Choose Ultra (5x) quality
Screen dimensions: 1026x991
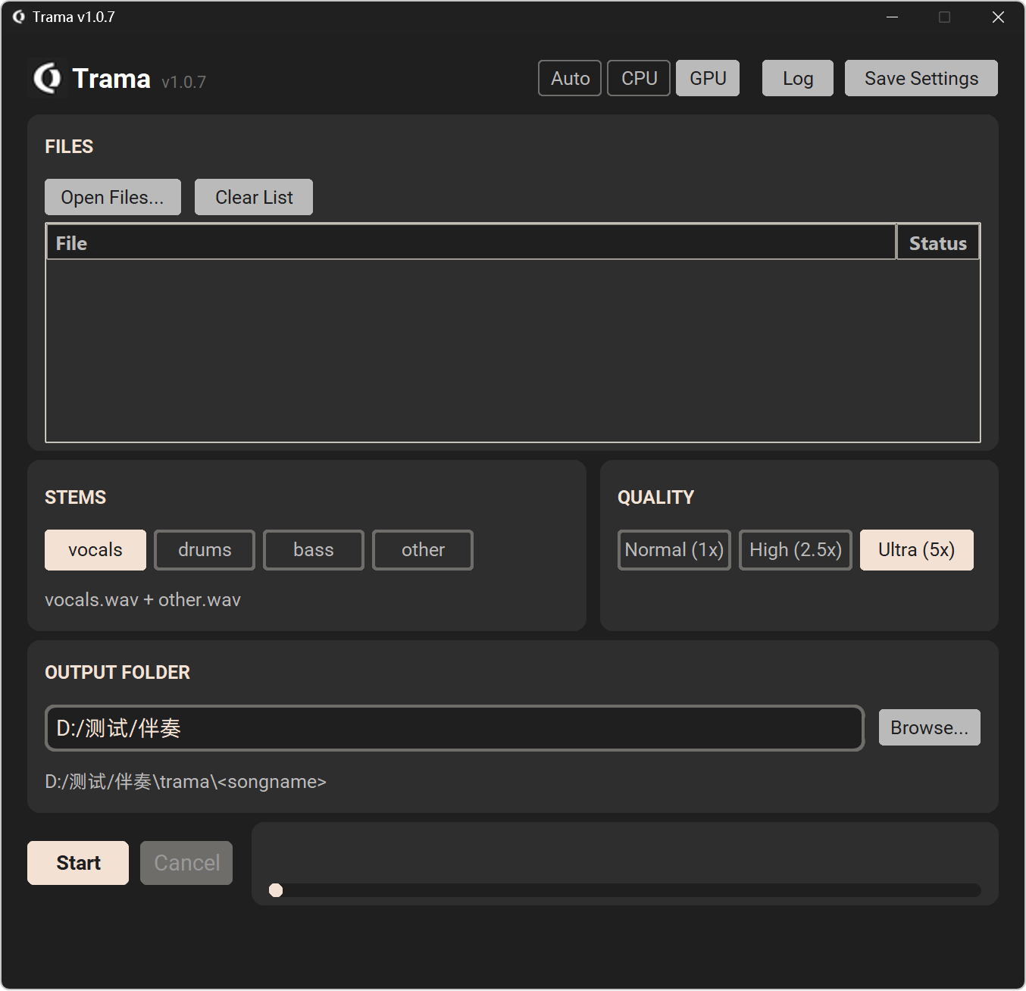[917, 550]
